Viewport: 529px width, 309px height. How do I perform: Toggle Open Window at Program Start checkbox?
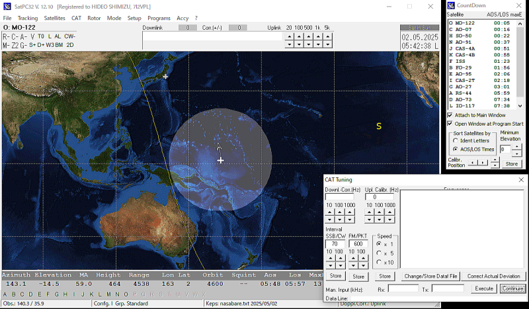[450, 124]
